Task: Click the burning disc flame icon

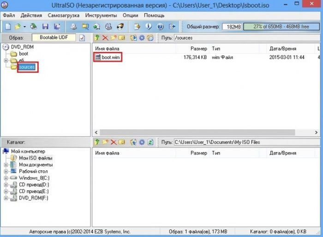Action: pos(120,27)
